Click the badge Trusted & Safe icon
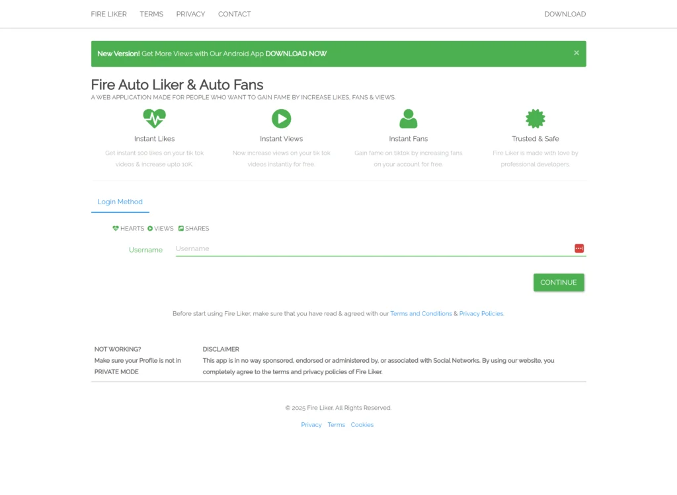The width and height of the screenshot is (677, 495). pos(535,119)
